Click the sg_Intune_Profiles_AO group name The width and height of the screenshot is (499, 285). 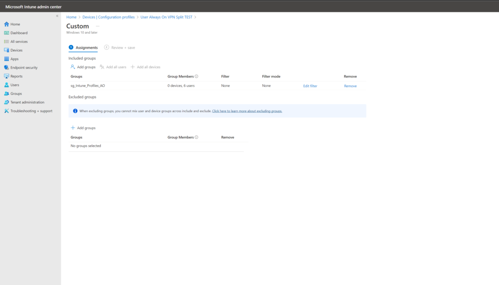pos(88,86)
